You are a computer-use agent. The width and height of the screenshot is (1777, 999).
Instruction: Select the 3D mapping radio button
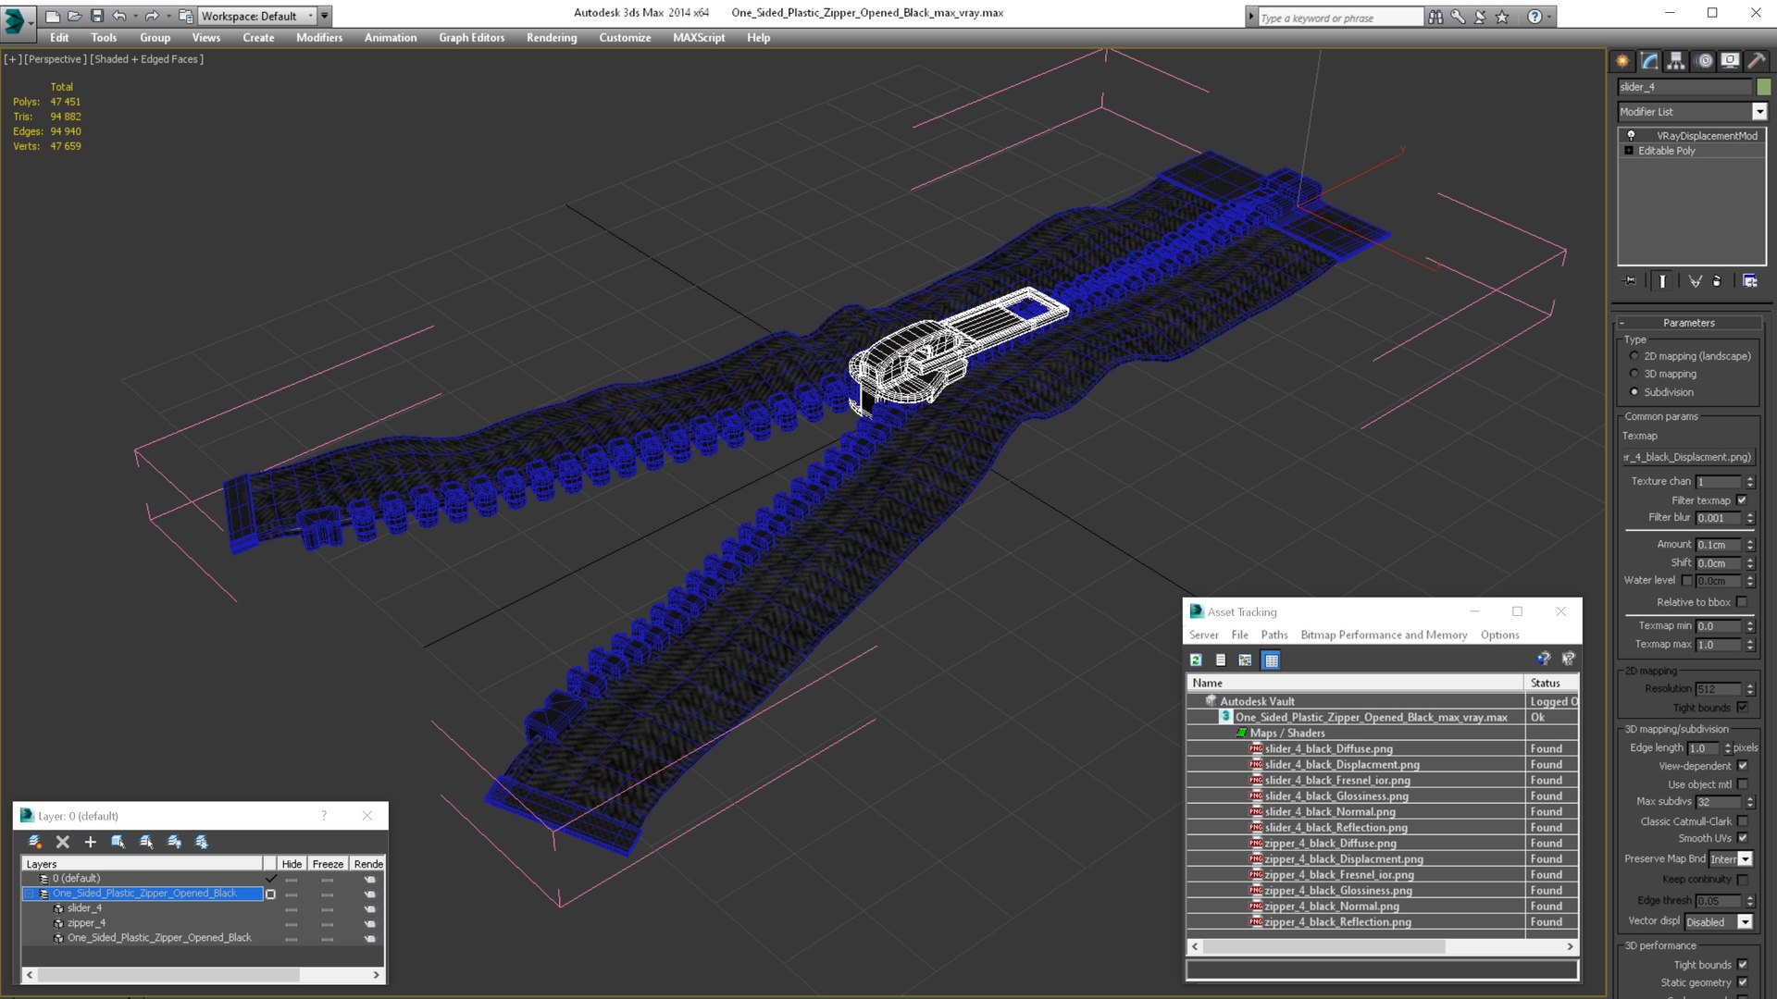point(1634,374)
